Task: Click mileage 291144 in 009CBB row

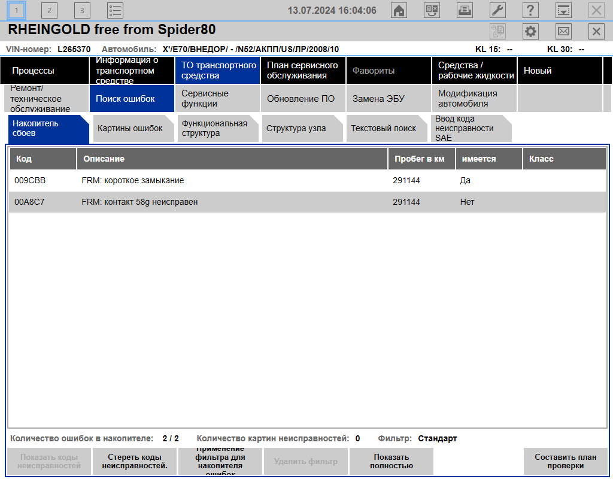Action: tap(406, 180)
